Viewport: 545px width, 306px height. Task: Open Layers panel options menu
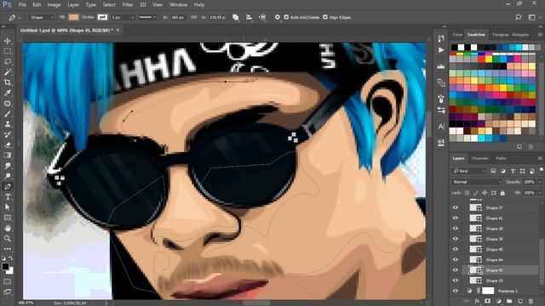[540, 158]
